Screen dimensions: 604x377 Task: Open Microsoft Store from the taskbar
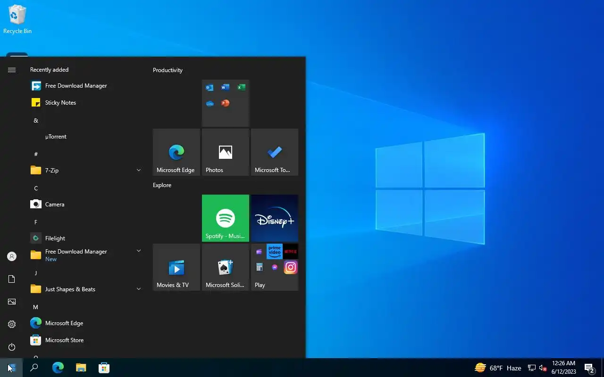point(104,368)
